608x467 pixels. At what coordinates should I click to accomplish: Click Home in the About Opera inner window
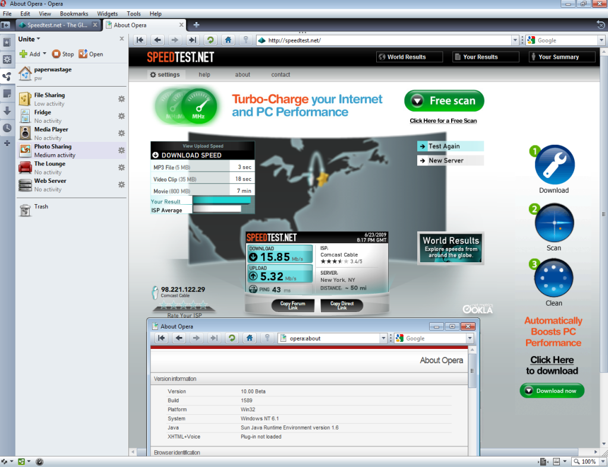pyautogui.click(x=250, y=338)
